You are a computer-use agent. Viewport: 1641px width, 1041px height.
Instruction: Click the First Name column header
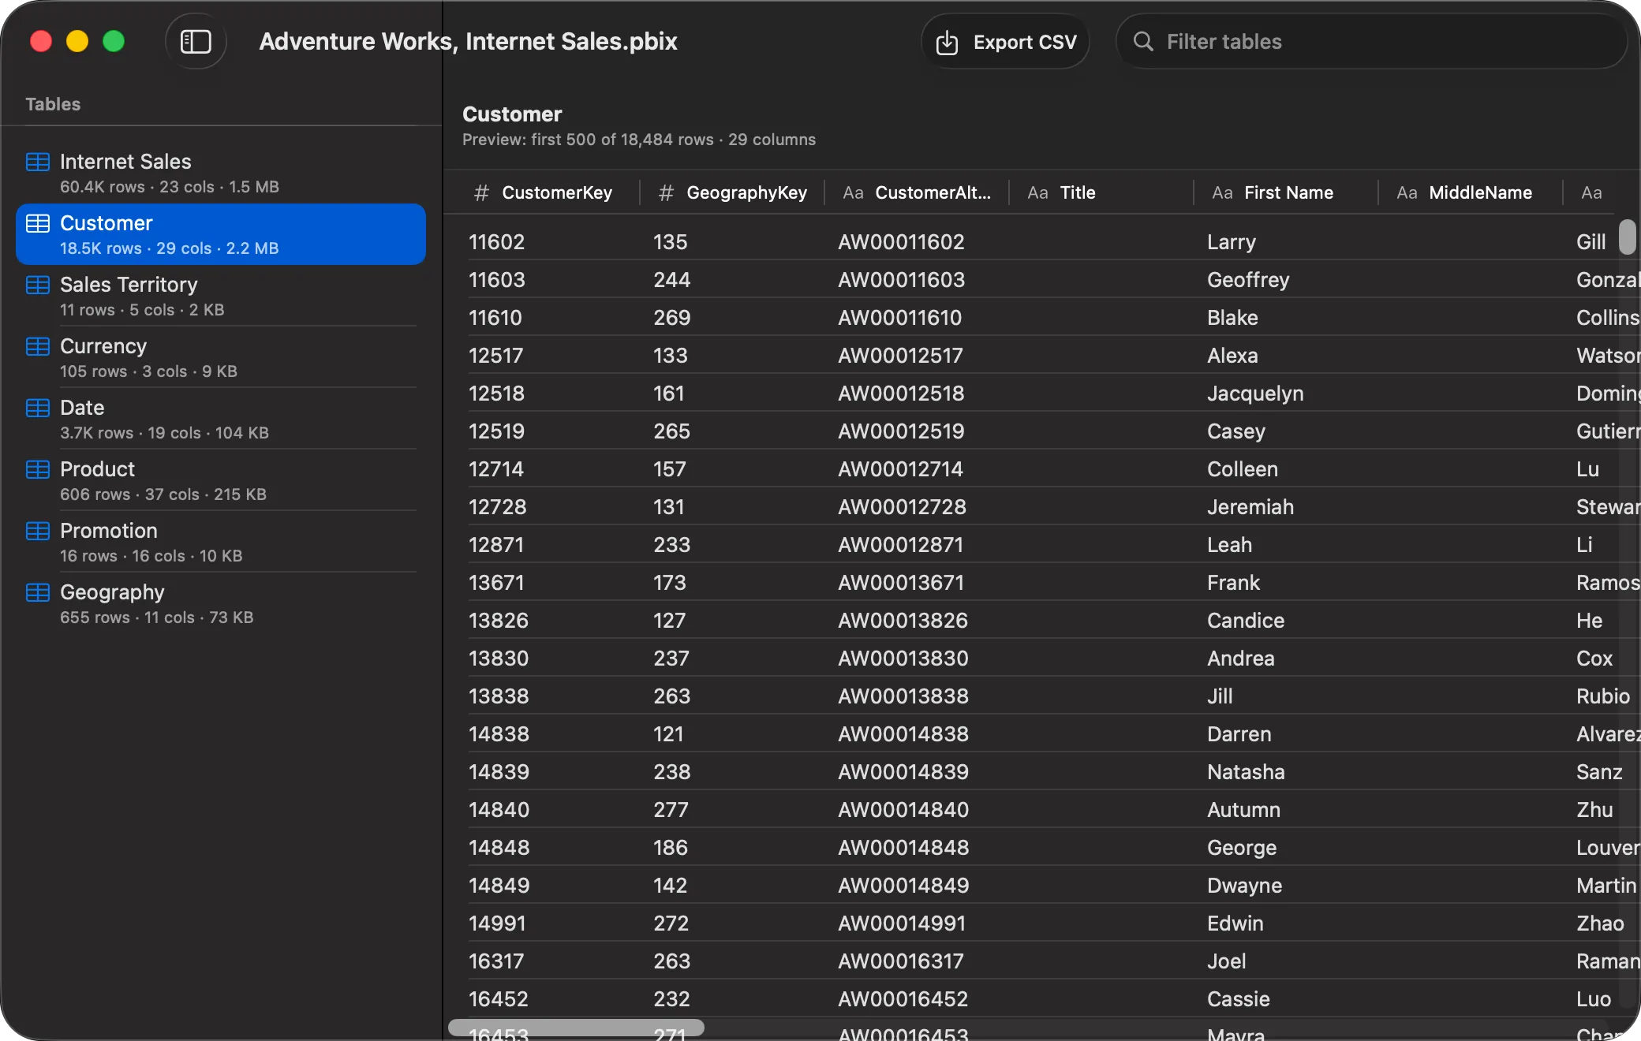[x=1287, y=192]
